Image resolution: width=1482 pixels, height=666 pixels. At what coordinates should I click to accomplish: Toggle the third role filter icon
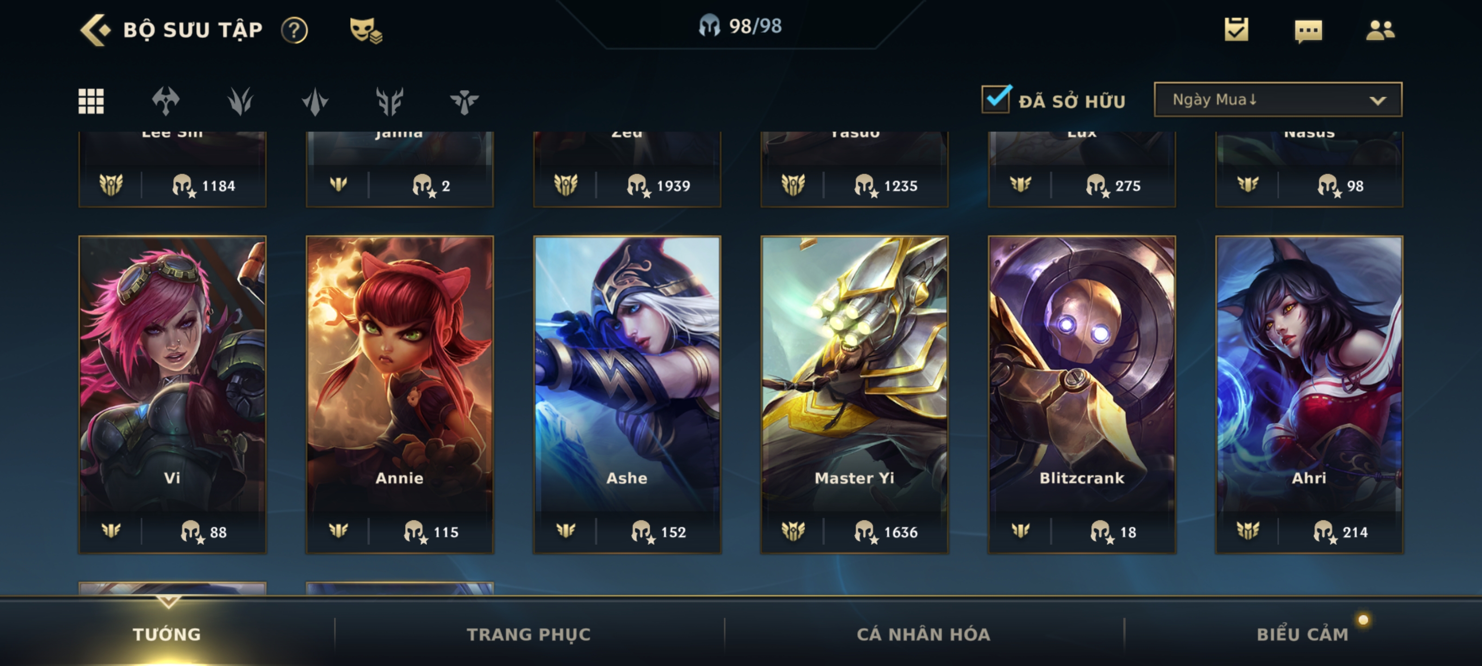click(x=315, y=102)
